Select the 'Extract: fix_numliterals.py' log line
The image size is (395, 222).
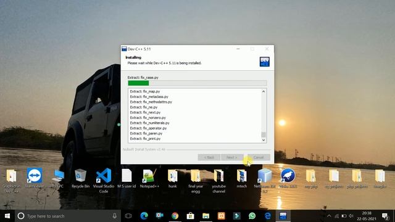(x=149, y=123)
